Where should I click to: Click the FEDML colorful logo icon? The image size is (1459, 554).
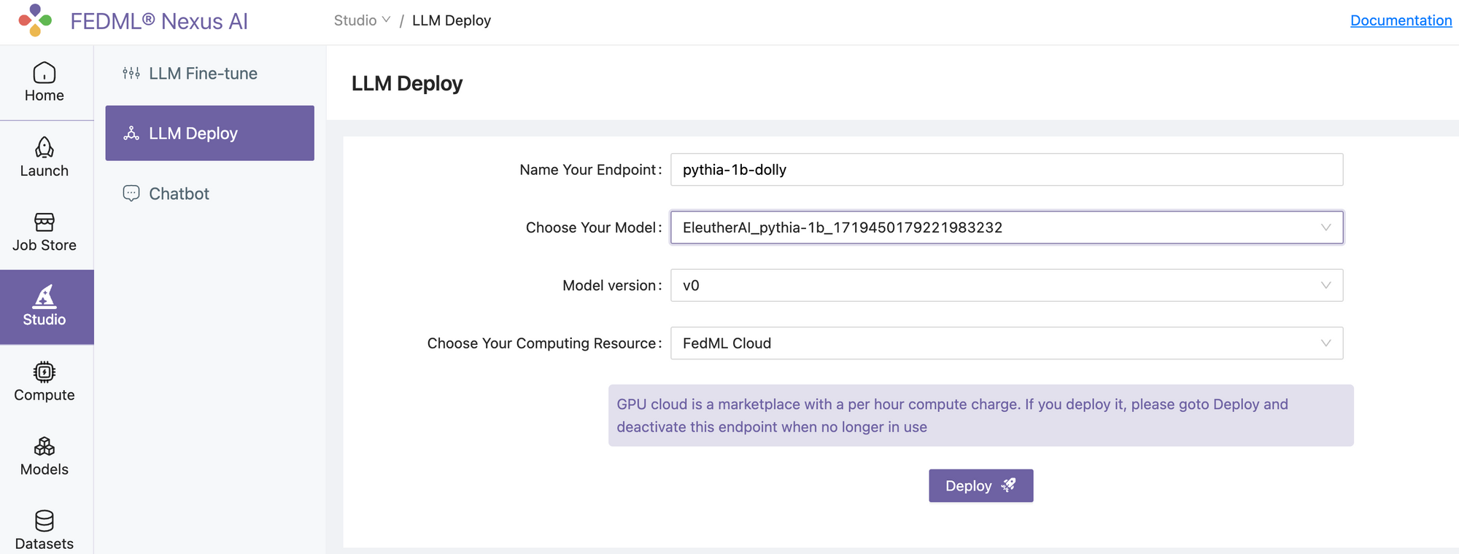pyautogui.click(x=35, y=20)
